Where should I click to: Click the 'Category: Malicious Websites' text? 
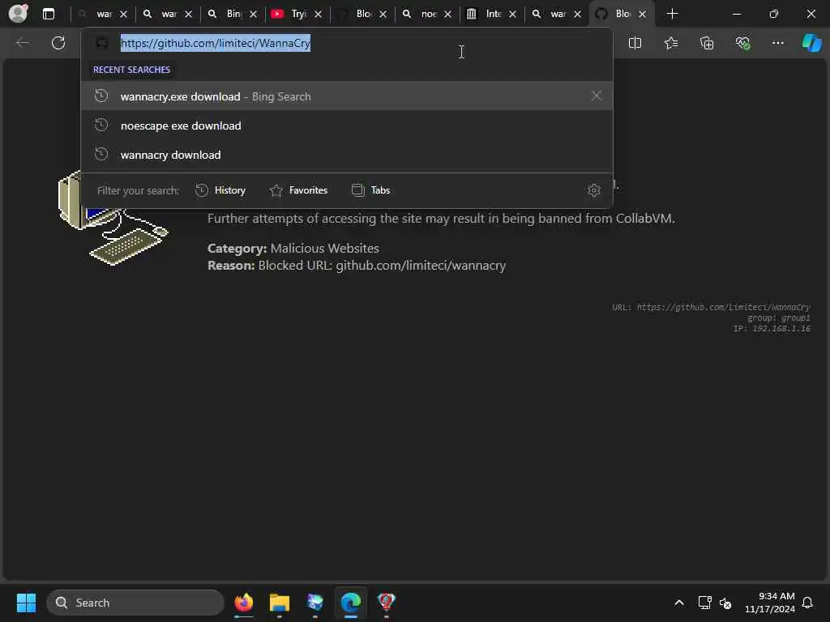(x=293, y=248)
